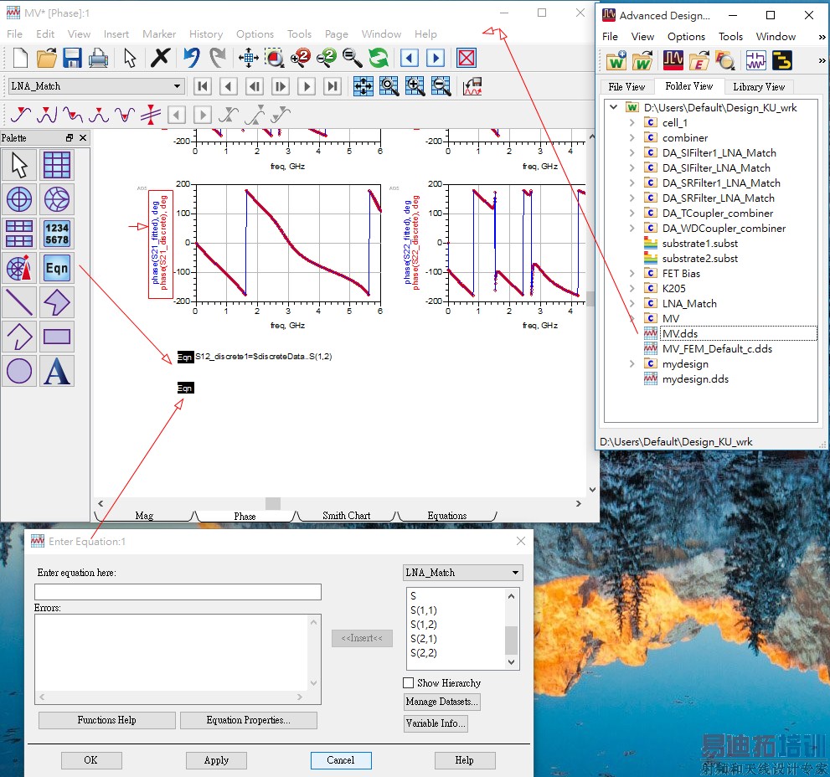Image resolution: width=830 pixels, height=777 pixels.
Task: Click the equation entry text field
Action: [178, 592]
